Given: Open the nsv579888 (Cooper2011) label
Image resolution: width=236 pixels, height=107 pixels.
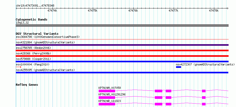Looking at the screenshot, I should tap(33, 59).
